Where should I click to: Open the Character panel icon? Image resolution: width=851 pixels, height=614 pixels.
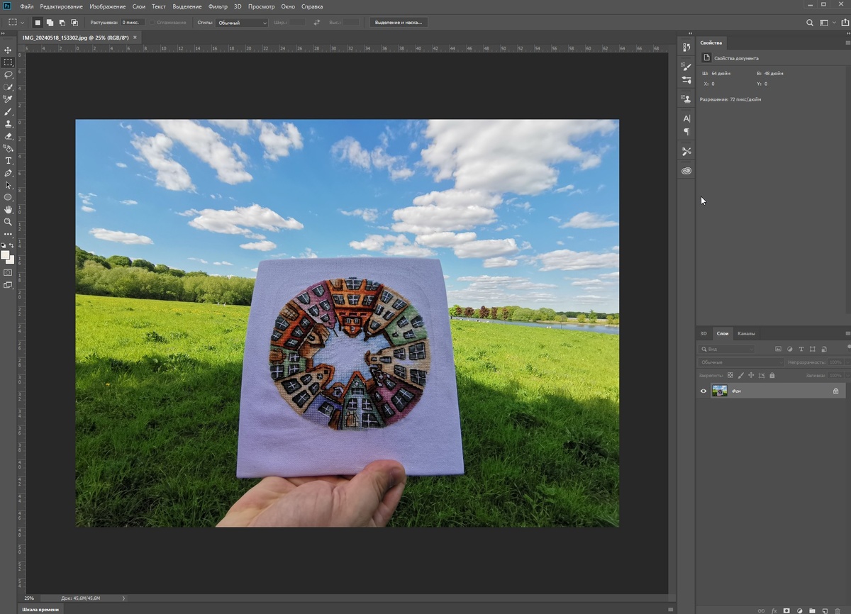click(686, 118)
